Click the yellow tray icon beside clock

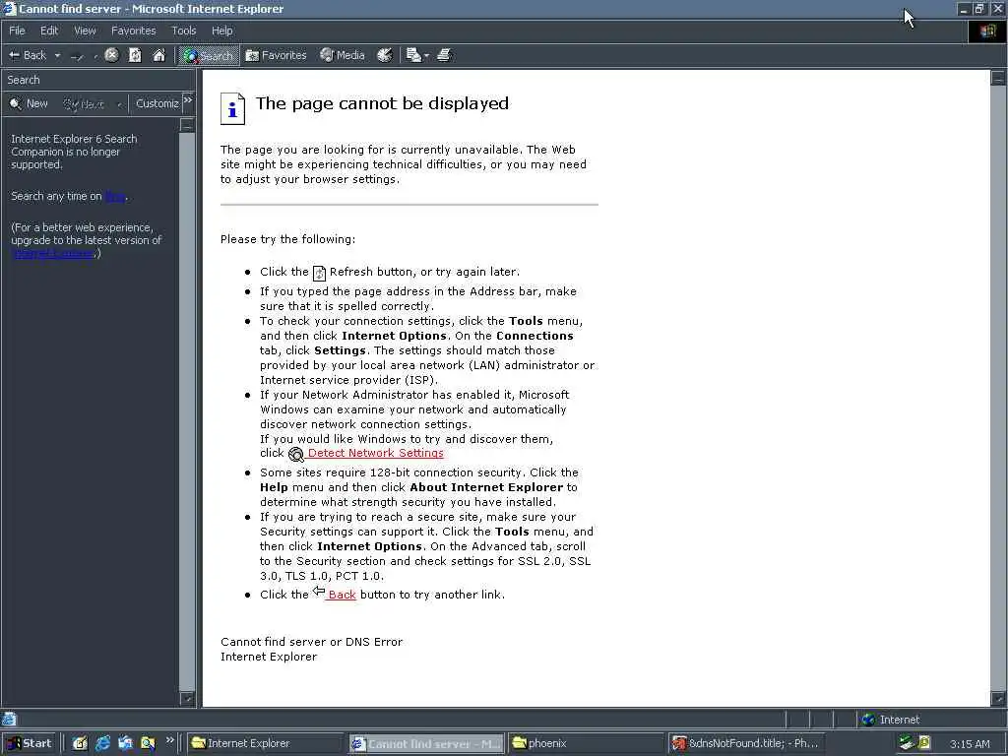point(924,743)
